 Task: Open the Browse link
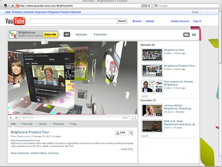[137, 21]
